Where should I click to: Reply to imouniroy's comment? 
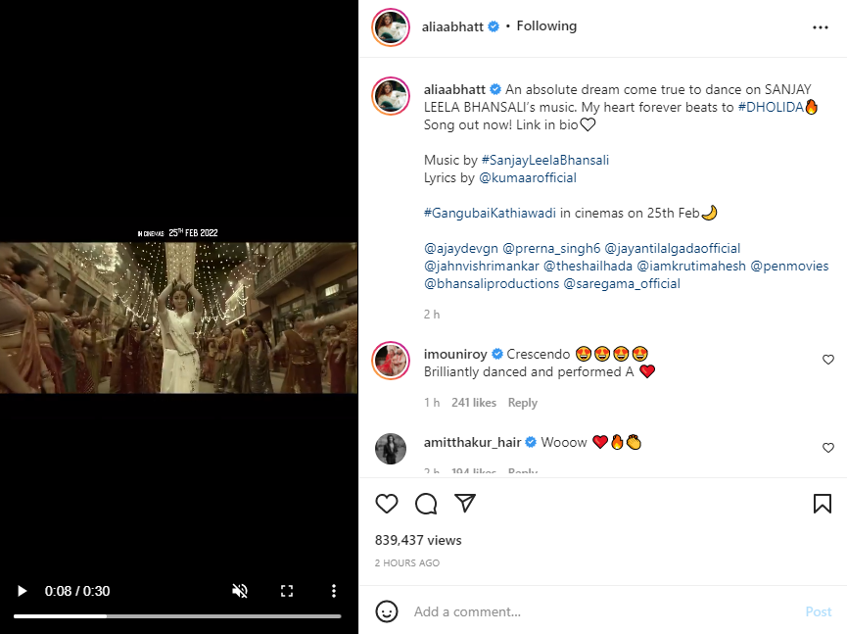523,403
